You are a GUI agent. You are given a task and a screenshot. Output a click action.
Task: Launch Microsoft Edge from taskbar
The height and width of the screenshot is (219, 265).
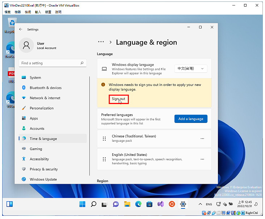pyautogui.click(x=138, y=204)
